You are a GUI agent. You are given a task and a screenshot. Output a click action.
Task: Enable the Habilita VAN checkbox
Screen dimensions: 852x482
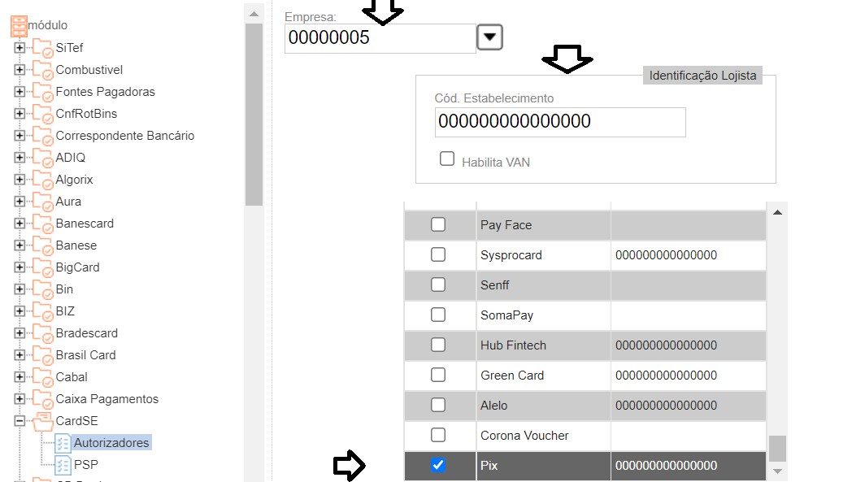[447, 158]
